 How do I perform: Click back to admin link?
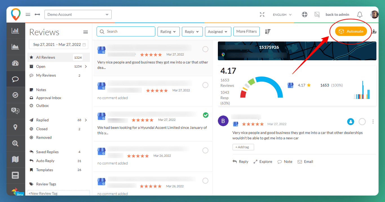(x=337, y=15)
